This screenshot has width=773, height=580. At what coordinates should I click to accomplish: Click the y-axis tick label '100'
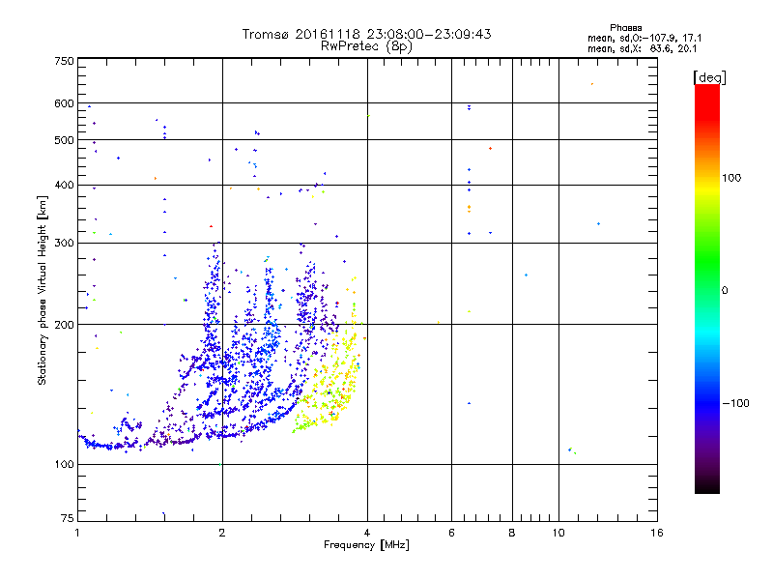64,465
